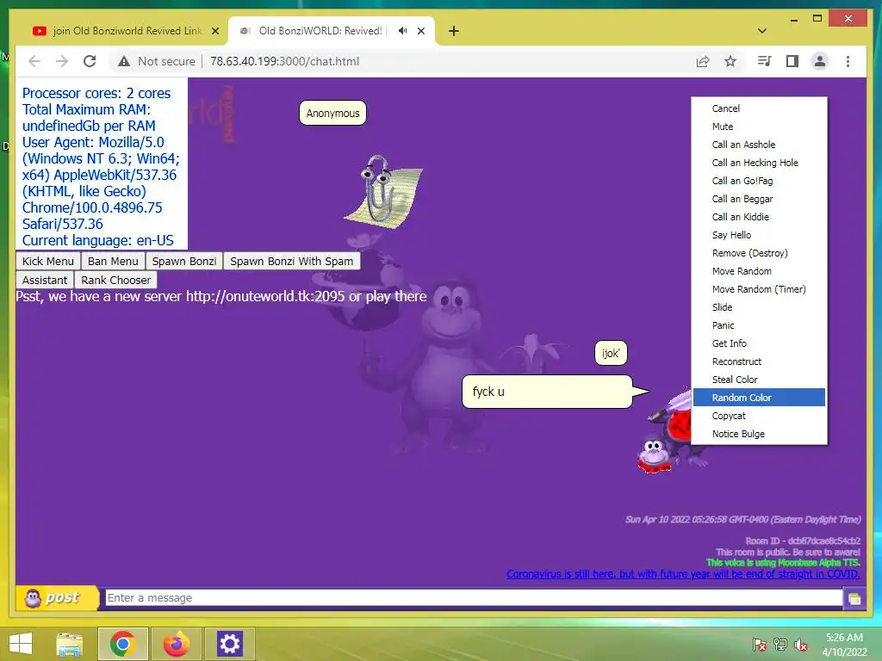Go forward with the browser forward arrow
Screen dimensions: 882x661
[62, 61]
